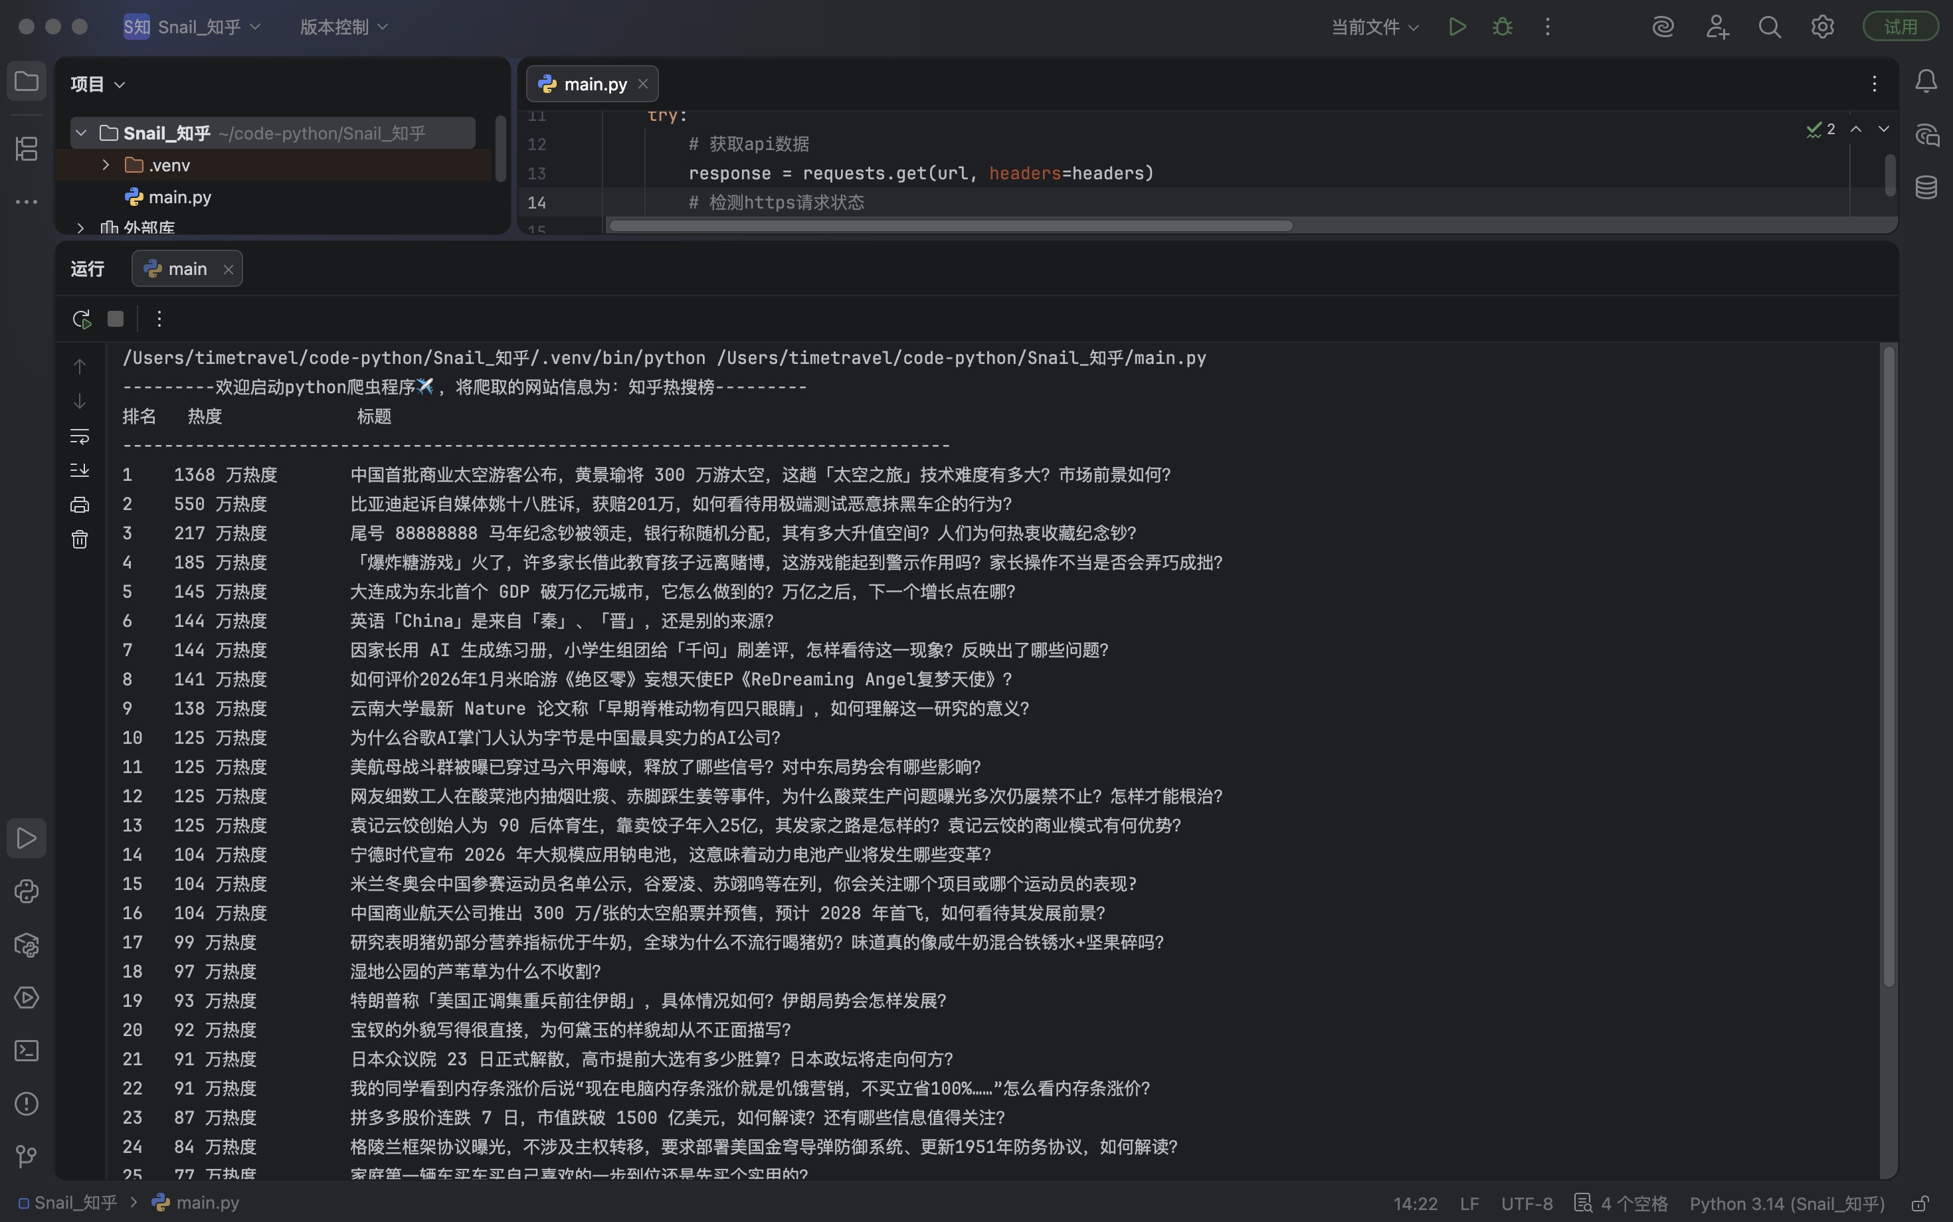Screen dimensions: 1953x1222
Task: Debug the current file with bug icon
Action: (1503, 27)
